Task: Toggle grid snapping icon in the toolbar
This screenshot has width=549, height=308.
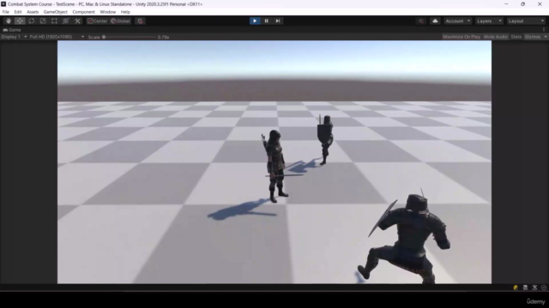Action: (140, 21)
